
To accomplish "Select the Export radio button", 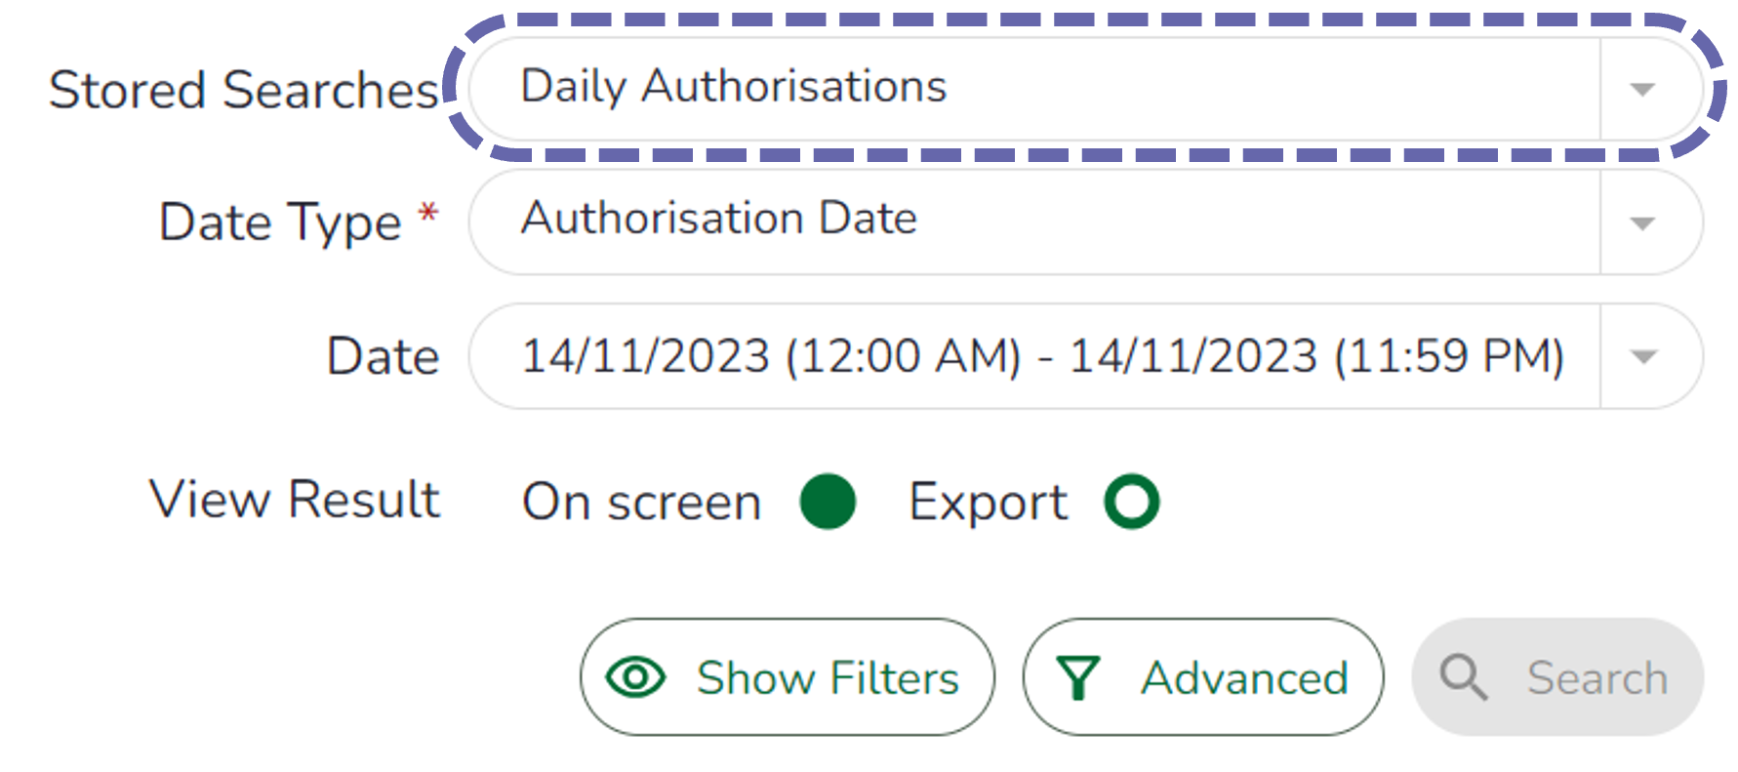I will click(x=1132, y=502).
